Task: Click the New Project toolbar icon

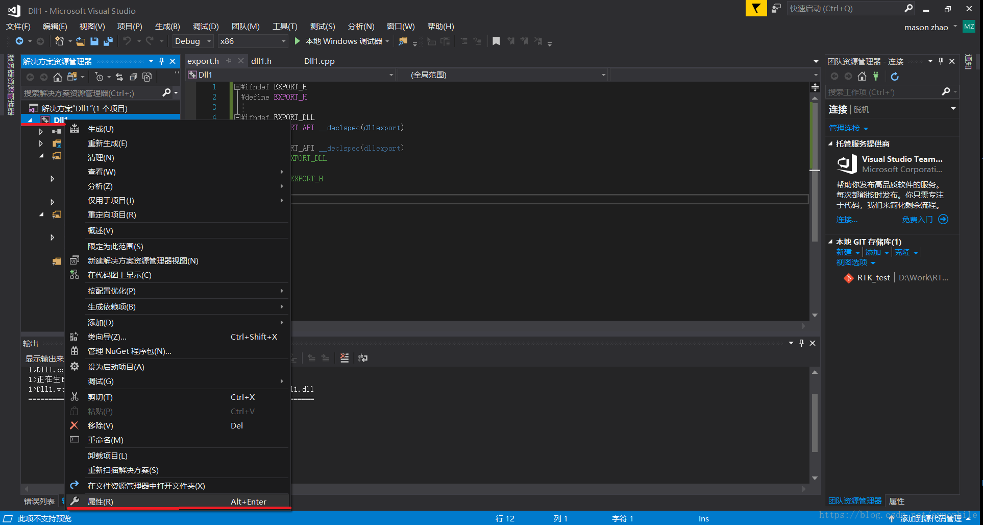Action: pos(59,41)
